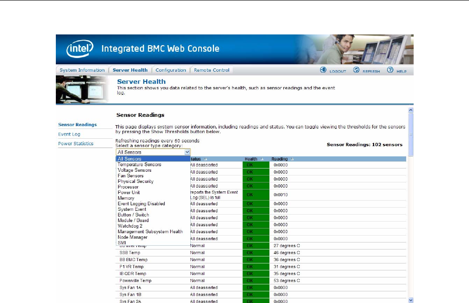Open the Event Log page
The width and height of the screenshot is (469, 303).
69,135
